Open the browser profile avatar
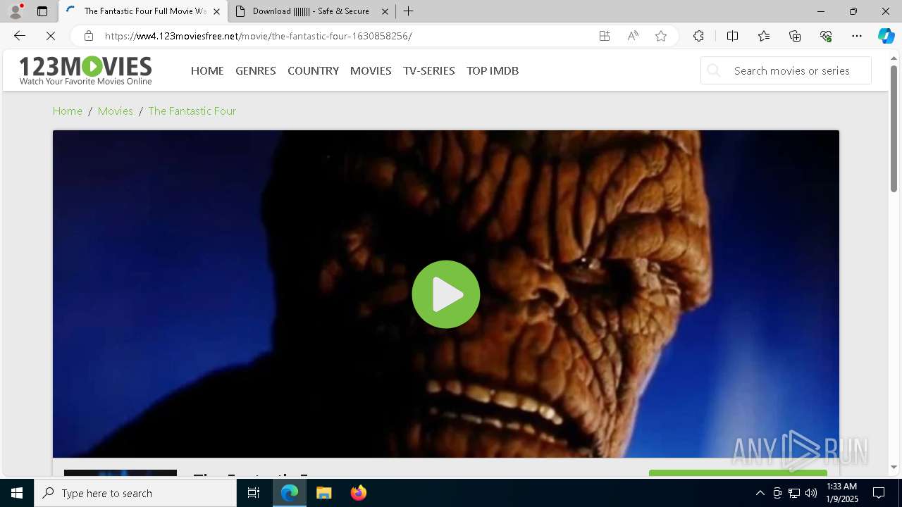This screenshot has height=507, width=902. (16, 11)
